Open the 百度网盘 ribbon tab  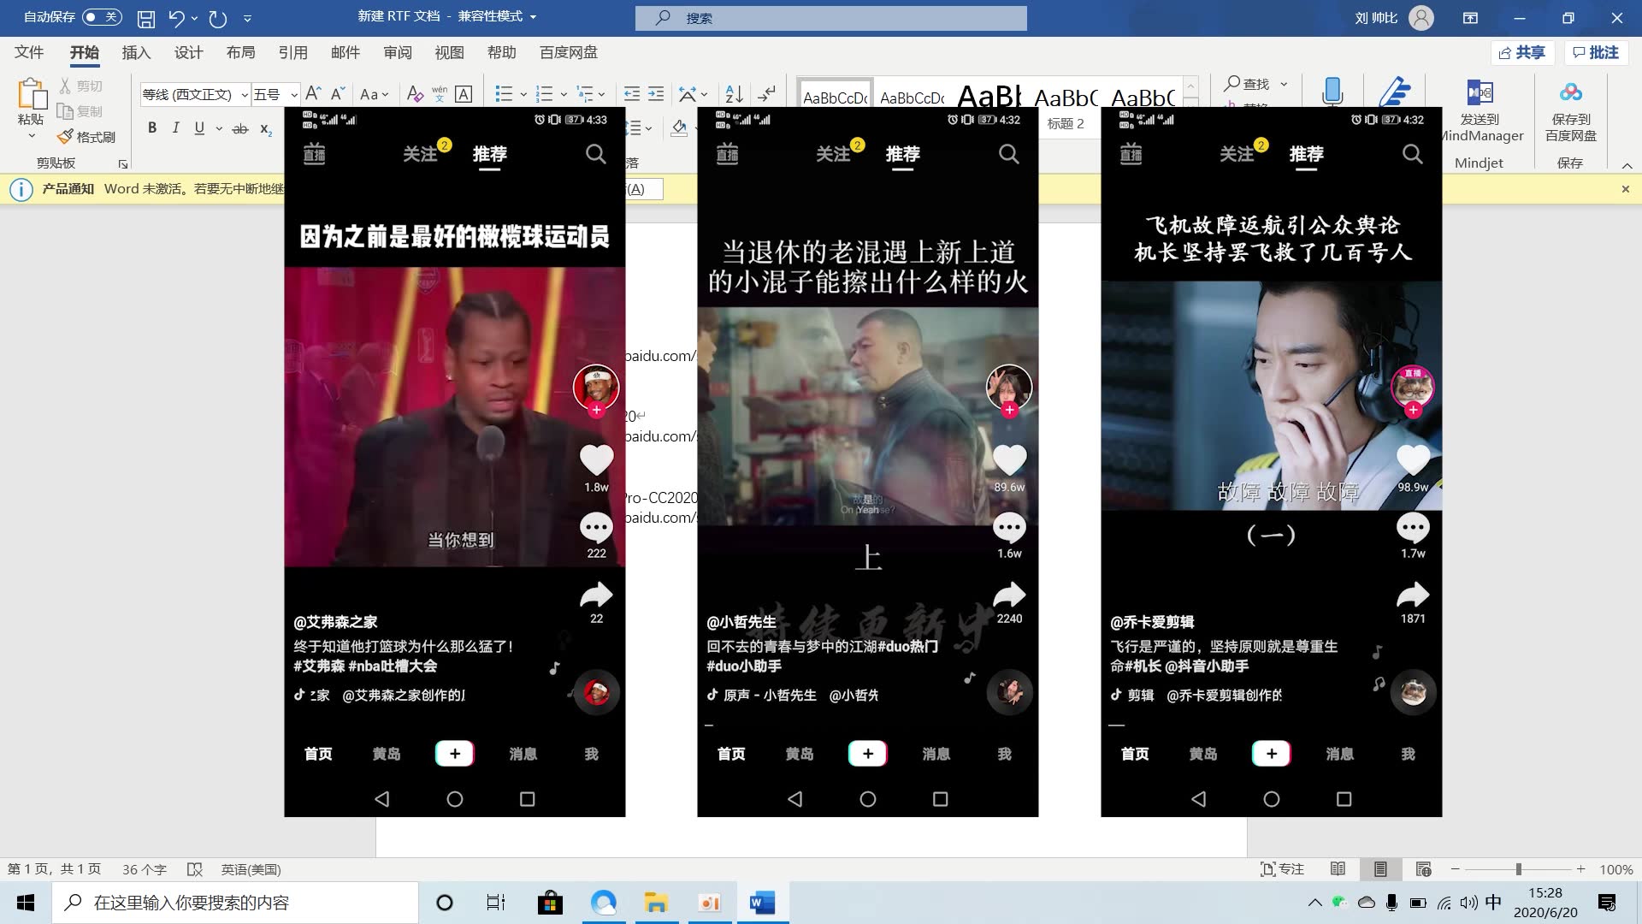[x=569, y=52]
